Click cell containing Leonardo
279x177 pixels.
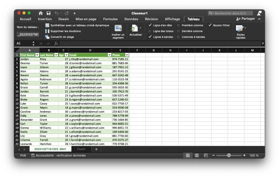[30, 144]
